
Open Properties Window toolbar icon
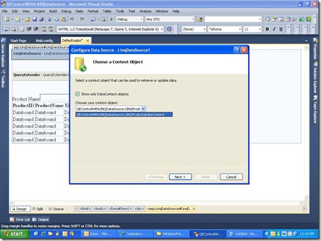click(x=275, y=19)
